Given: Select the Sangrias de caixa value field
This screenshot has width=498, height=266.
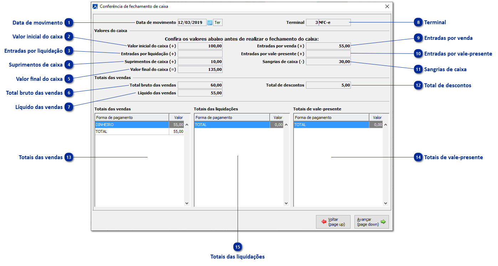Looking at the screenshot, I should tap(328, 62).
